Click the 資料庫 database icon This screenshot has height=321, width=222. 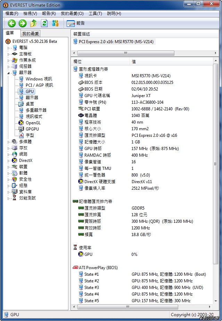coord(15,192)
